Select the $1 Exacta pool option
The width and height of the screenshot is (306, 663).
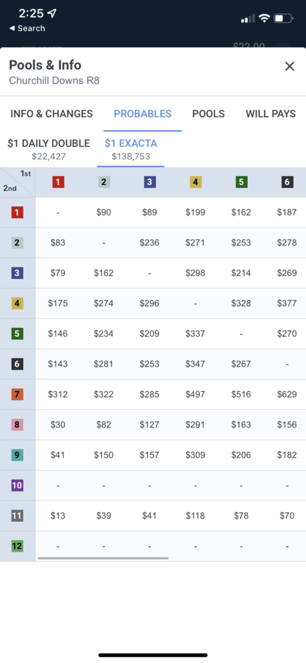coord(131,150)
